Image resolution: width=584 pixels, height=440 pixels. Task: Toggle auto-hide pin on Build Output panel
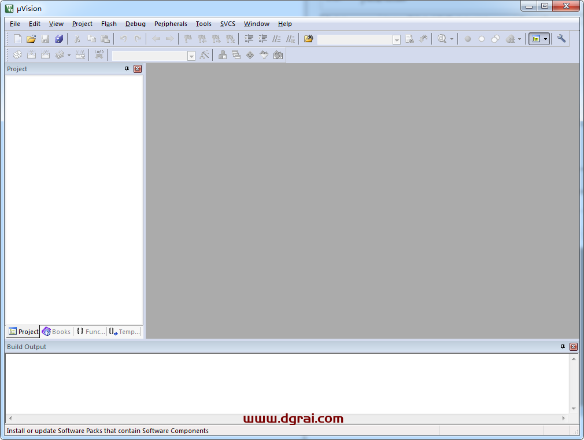point(563,347)
